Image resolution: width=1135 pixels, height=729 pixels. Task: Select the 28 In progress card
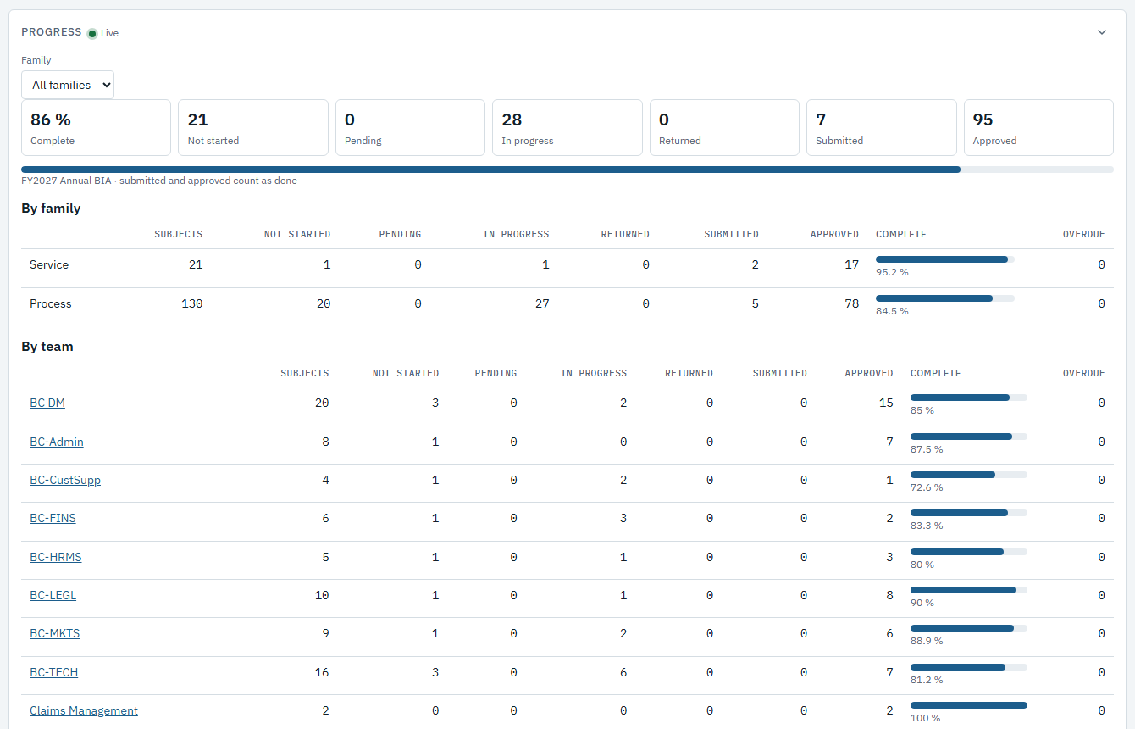(x=567, y=128)
